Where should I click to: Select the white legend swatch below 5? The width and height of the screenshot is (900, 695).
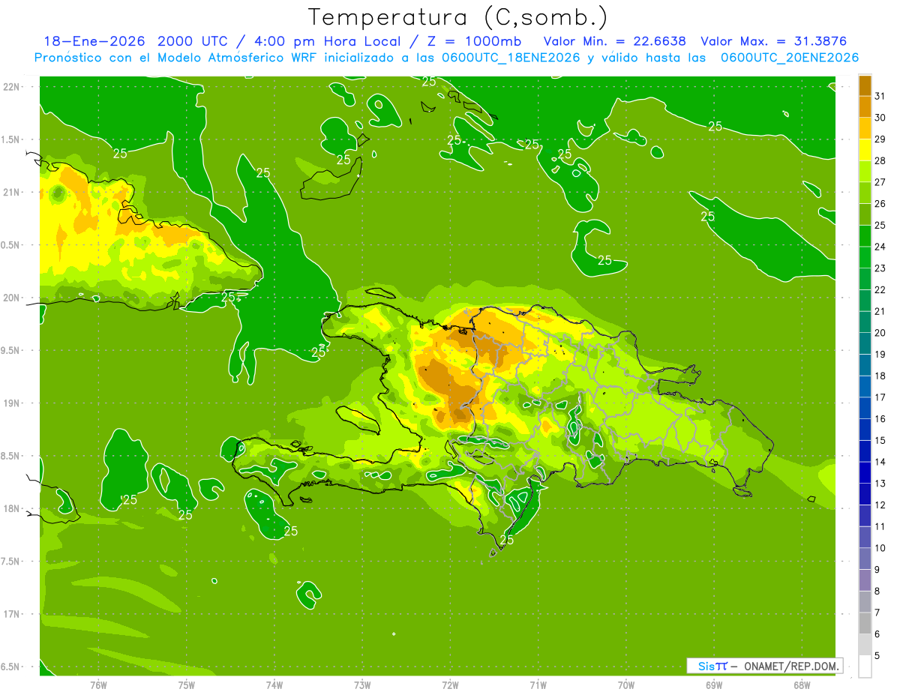pyautogui.click(x=865, y=667)
